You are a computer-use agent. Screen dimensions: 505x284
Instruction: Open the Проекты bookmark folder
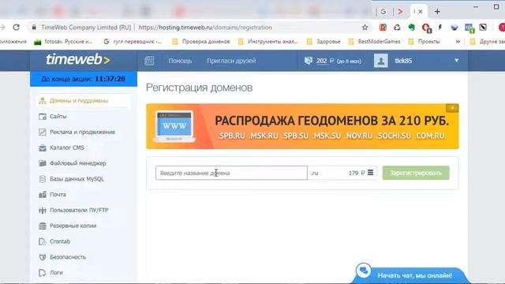pyautogui.click(x=424, y=42)
